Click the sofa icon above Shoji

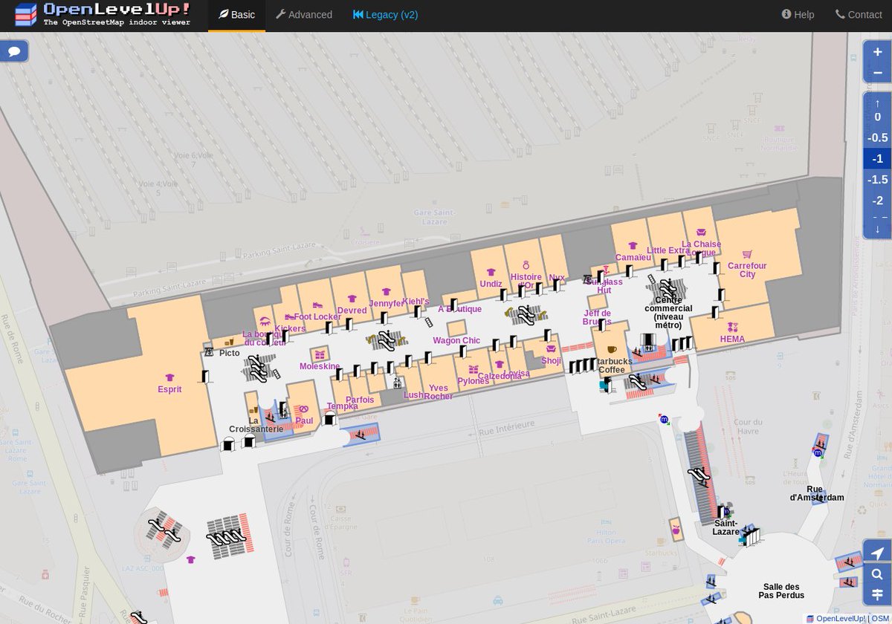[551, 349]
